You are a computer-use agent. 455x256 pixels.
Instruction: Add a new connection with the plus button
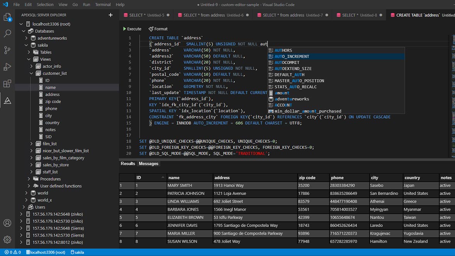click(x=110, y=15)
